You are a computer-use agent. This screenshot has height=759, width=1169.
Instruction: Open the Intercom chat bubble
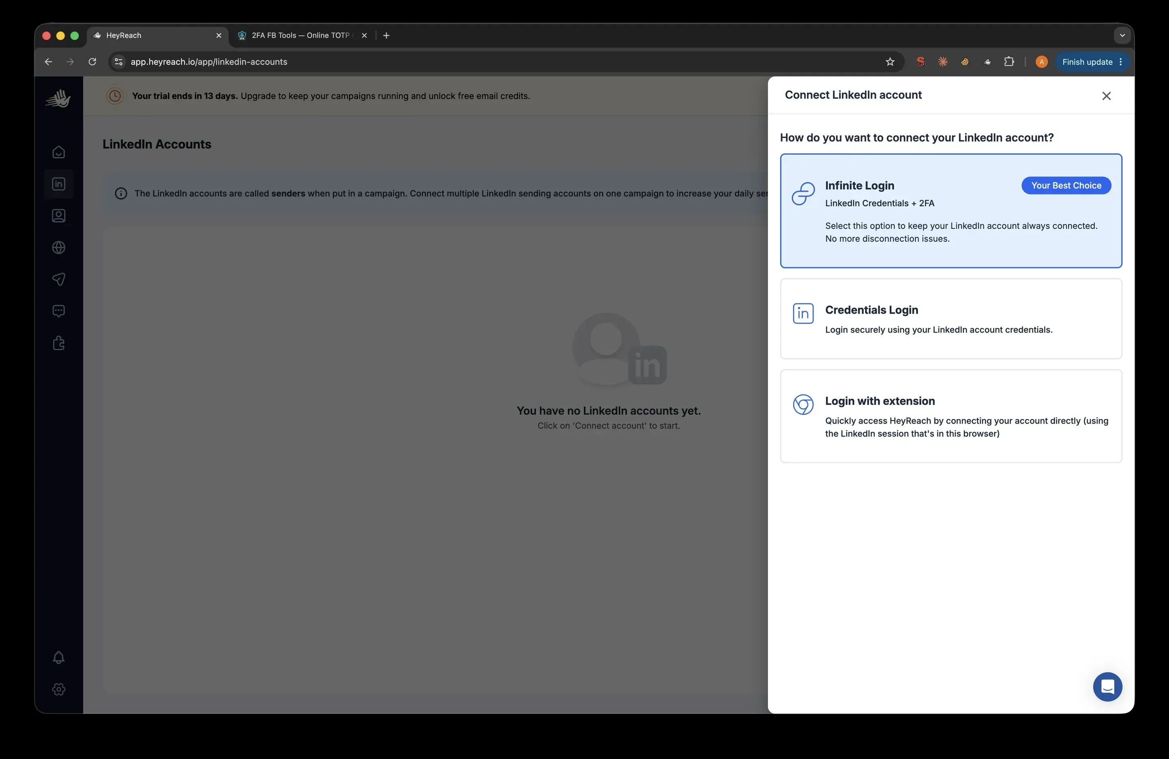(x=1108, y=686)
